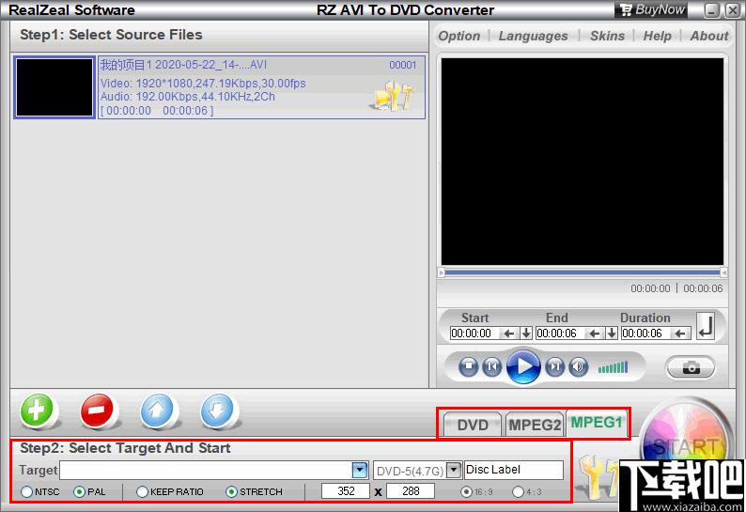This screenshot has height=512, width=746.
Task: Click the Disc Label input field
Action: 514,470
